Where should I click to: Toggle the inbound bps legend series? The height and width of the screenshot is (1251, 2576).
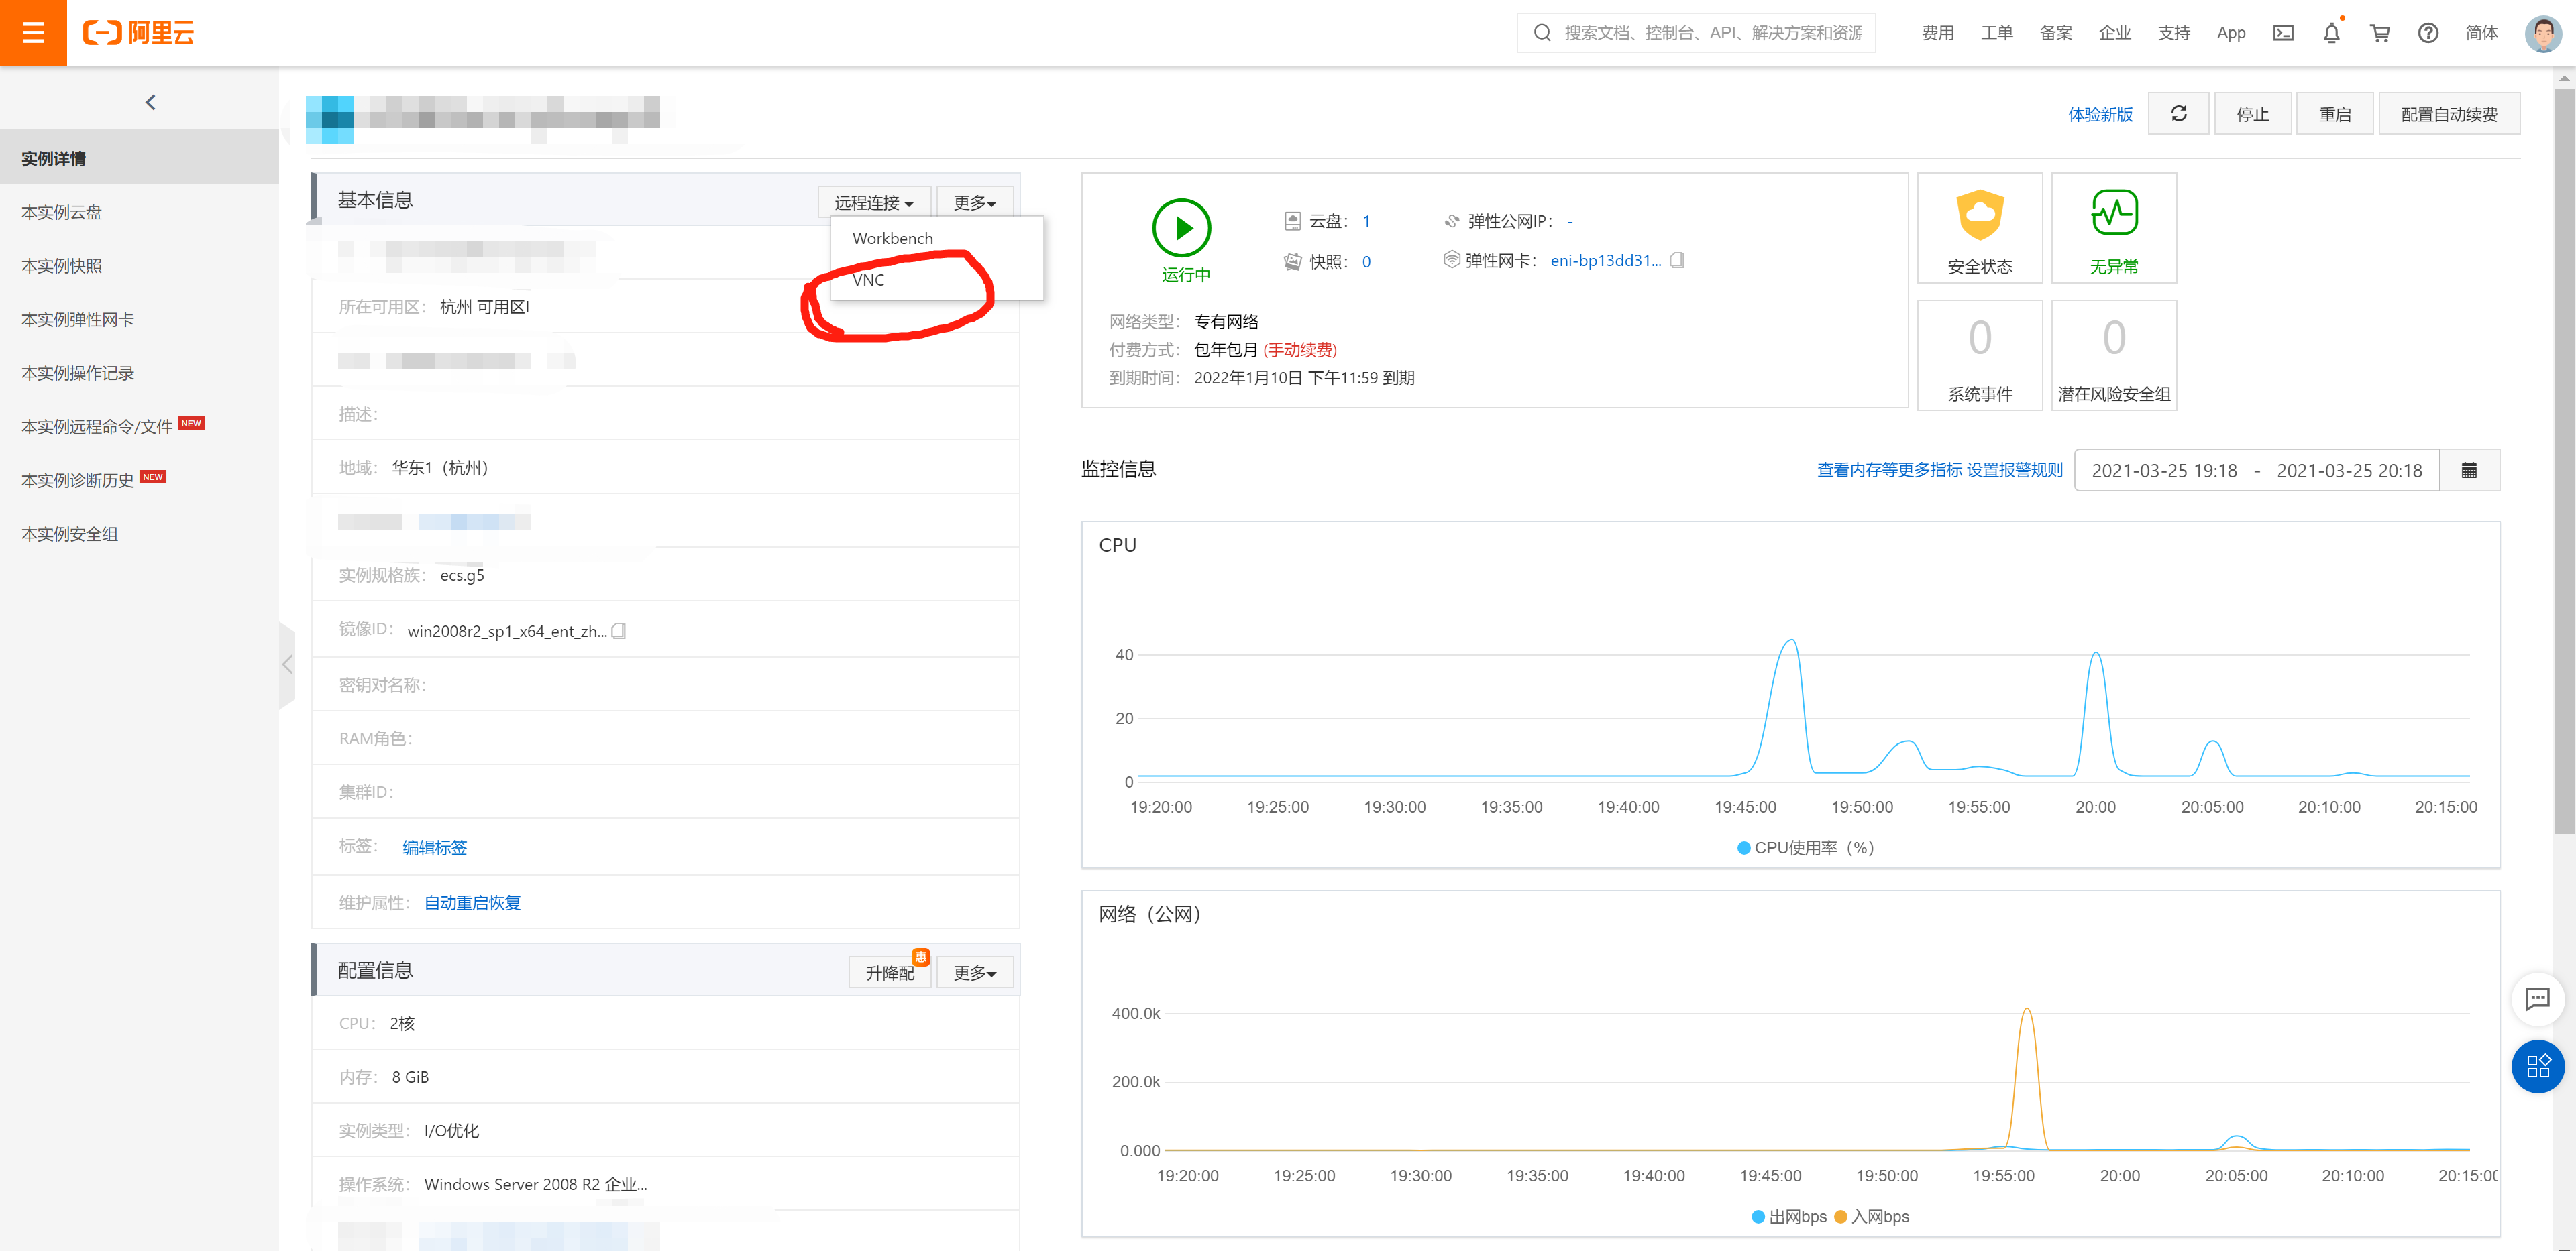[1872, 1216]
